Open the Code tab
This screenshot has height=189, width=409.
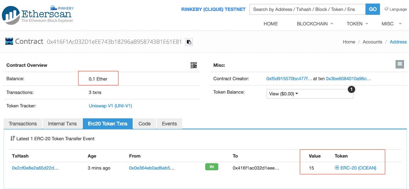pyautogui.click(x=144, y=124)
